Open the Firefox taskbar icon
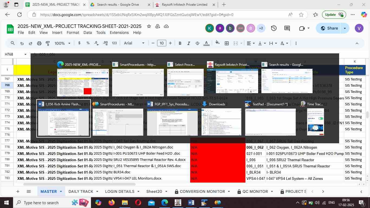Screen dimensions: 370x208 (111, 203)
